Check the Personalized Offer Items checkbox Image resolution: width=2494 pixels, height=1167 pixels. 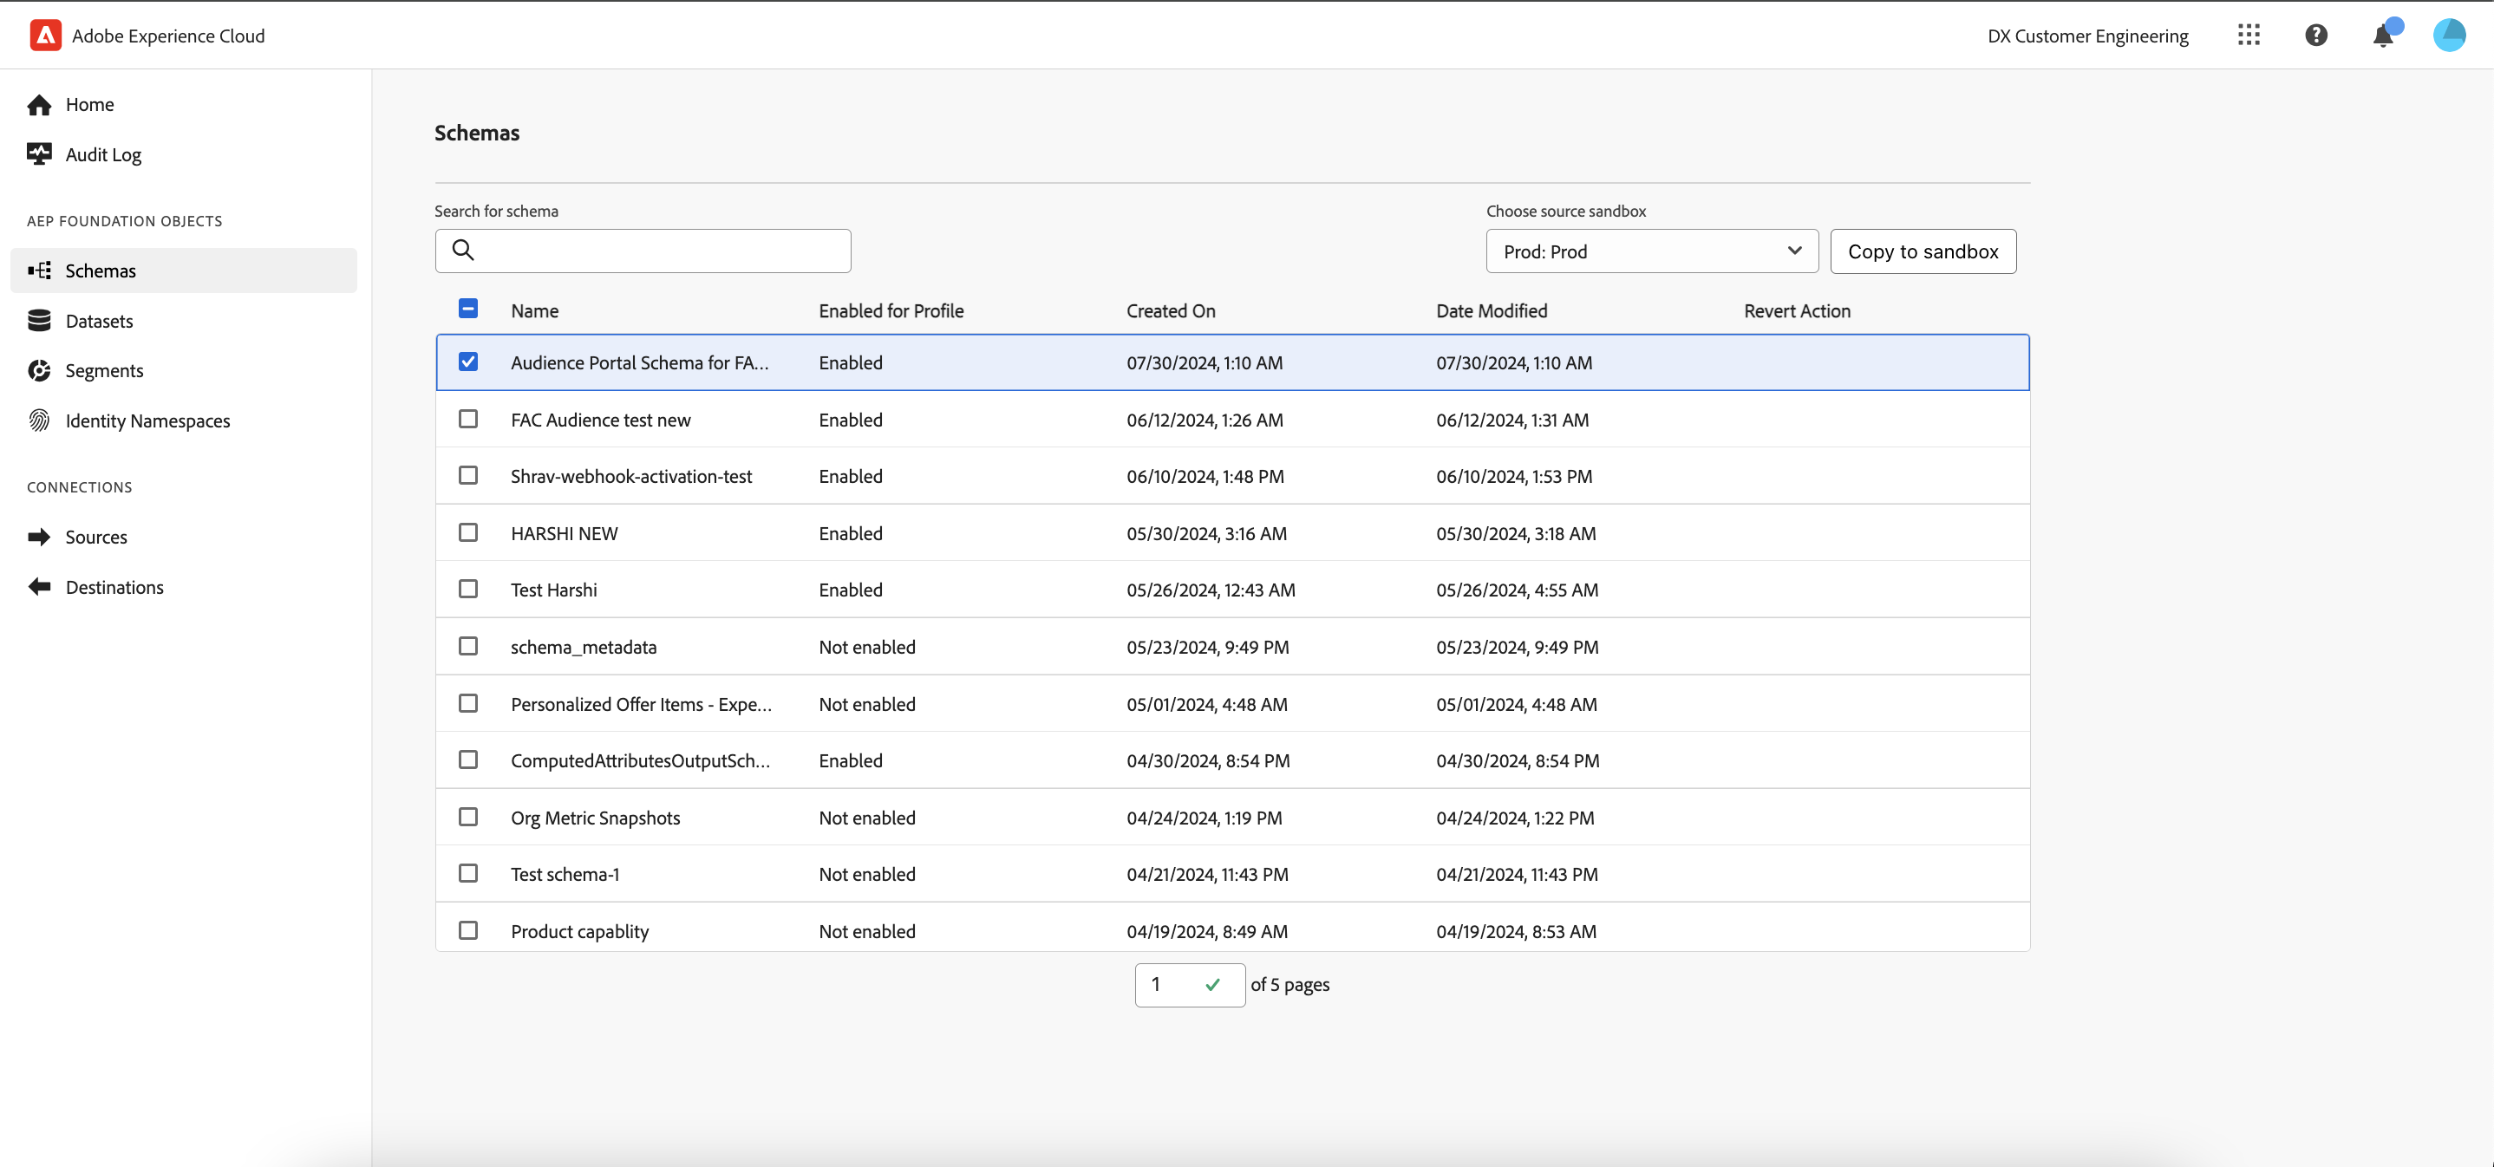[x=467, y=703]
